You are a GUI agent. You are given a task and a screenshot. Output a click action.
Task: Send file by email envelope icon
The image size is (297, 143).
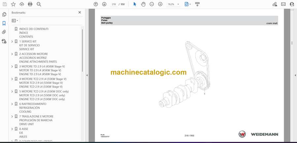283,4
